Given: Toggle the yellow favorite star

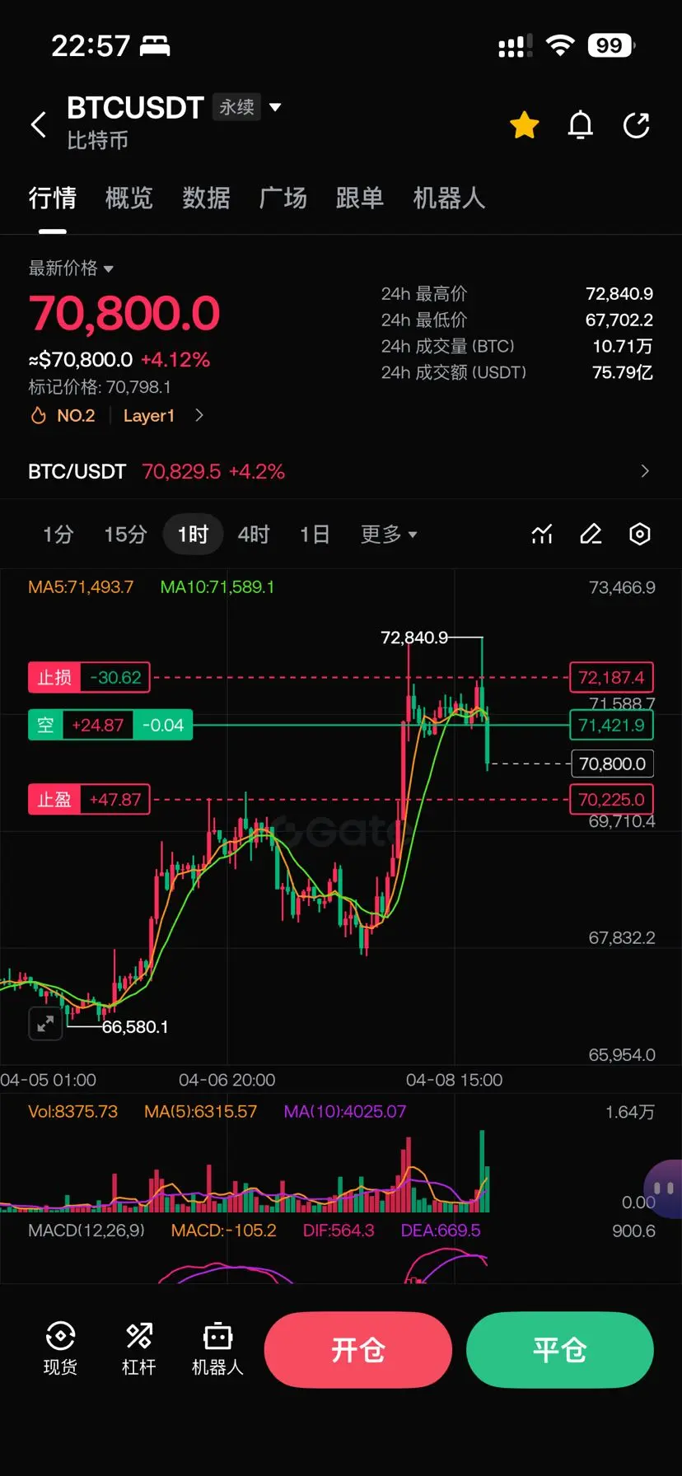Looking at the screenshot, I should tap(524, 125).
